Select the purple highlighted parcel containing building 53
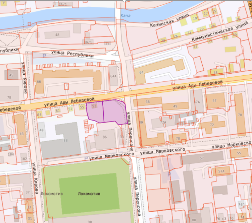Screen dimensions: 252x223 [x=95, y=111]
